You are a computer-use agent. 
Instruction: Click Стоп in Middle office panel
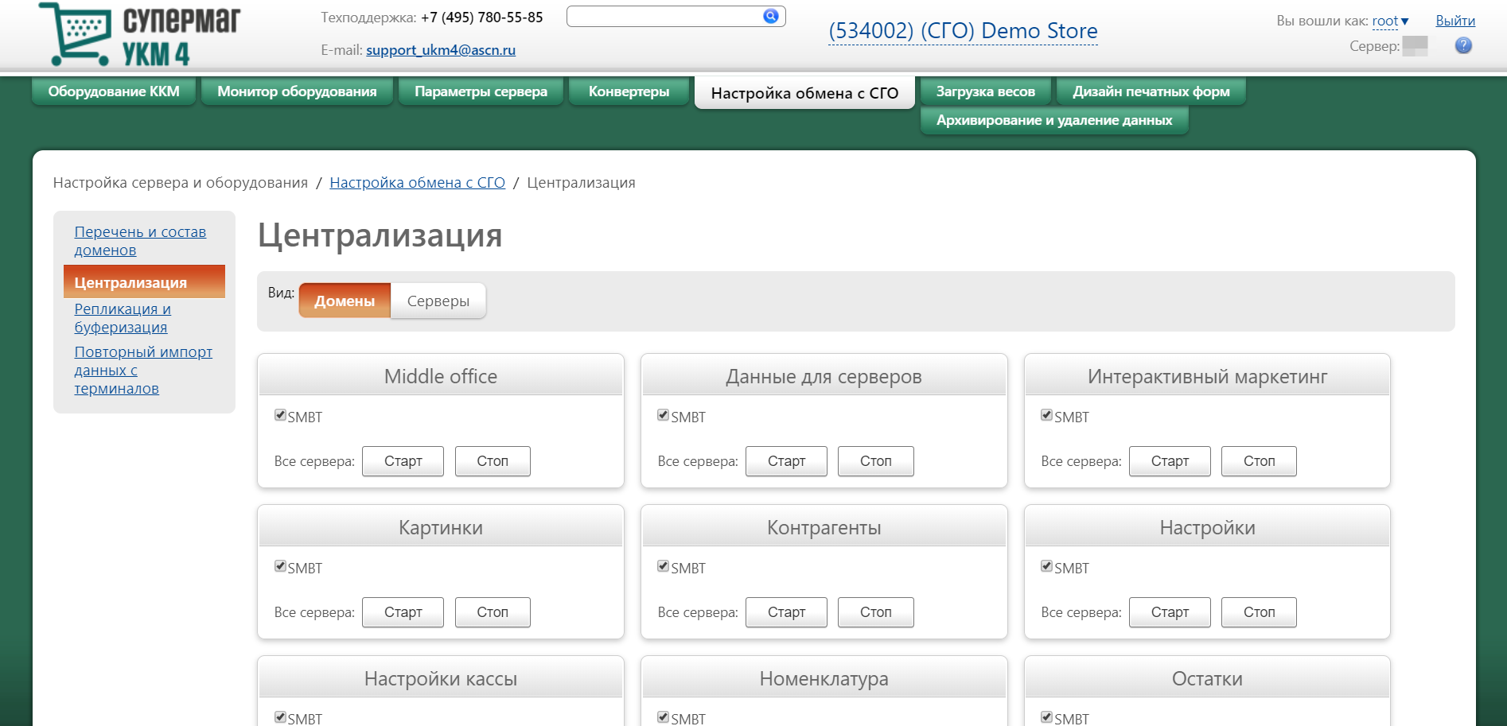click(493, 461)
